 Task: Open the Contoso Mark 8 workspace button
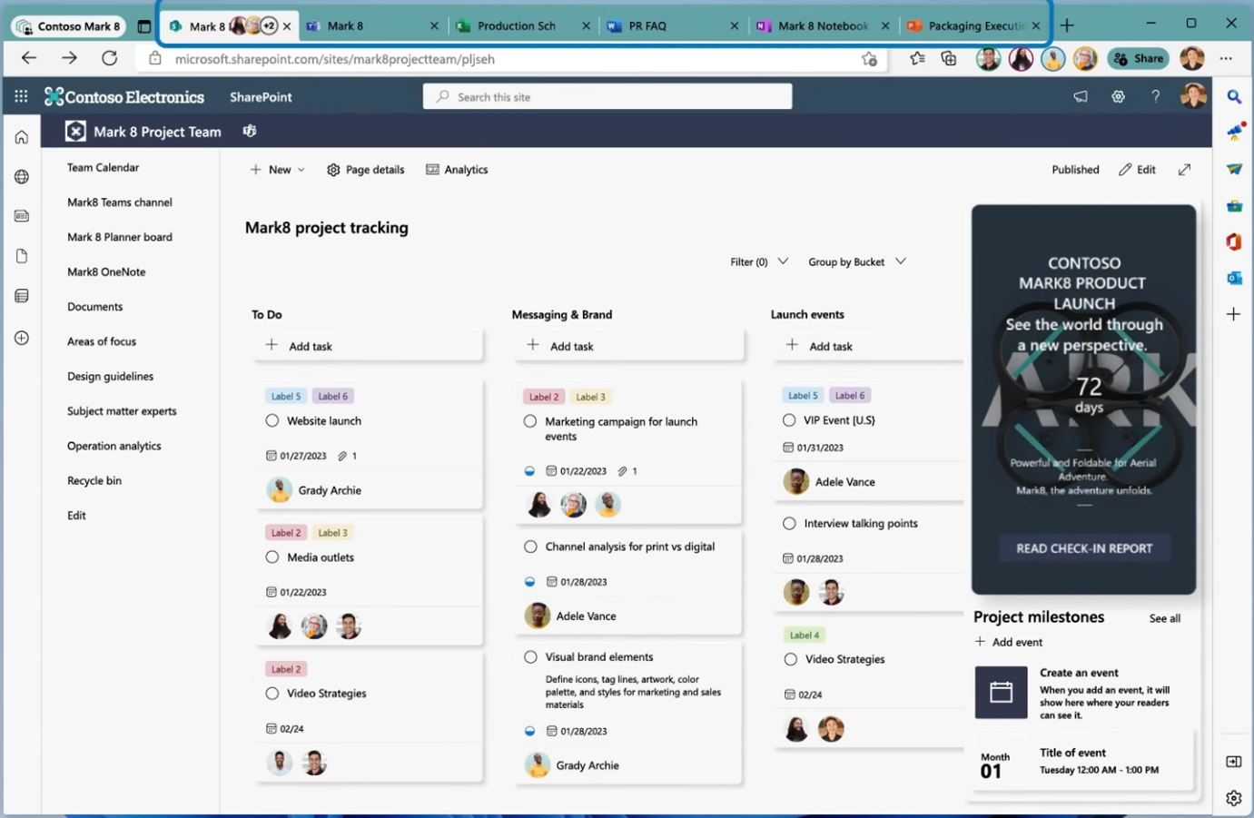pyautogui.click(x=68, y=26)
